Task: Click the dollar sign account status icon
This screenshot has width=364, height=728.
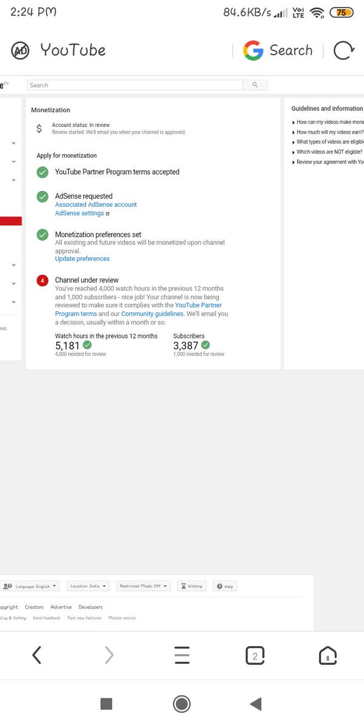Action: 39,129
